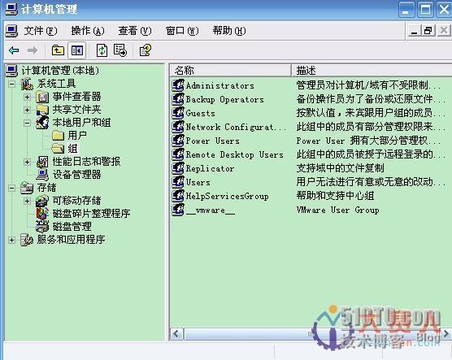Collapse the 存储 tree node

(11, 189)
